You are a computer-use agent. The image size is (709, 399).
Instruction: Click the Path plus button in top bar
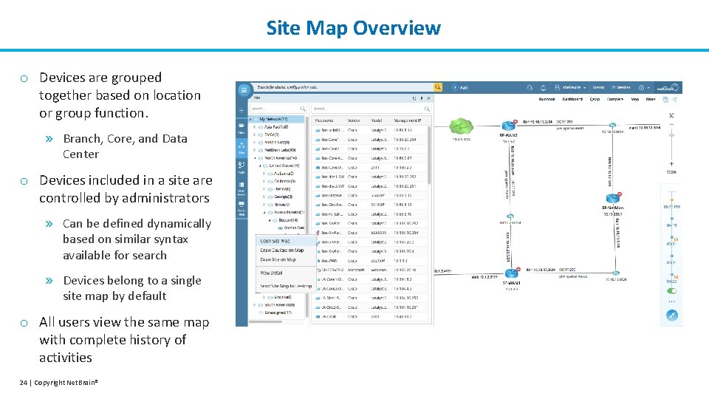[x=459, y=87]
